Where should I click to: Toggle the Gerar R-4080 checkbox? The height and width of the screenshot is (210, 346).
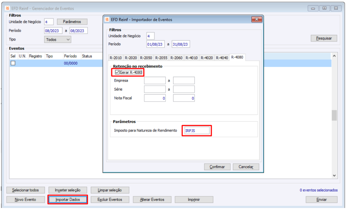117,72
